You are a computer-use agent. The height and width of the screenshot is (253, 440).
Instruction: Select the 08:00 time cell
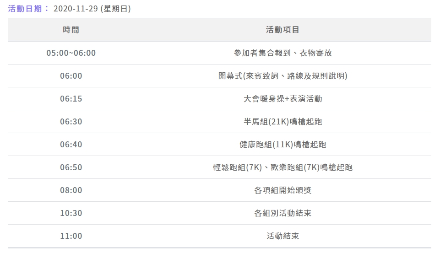click(71, 190)
